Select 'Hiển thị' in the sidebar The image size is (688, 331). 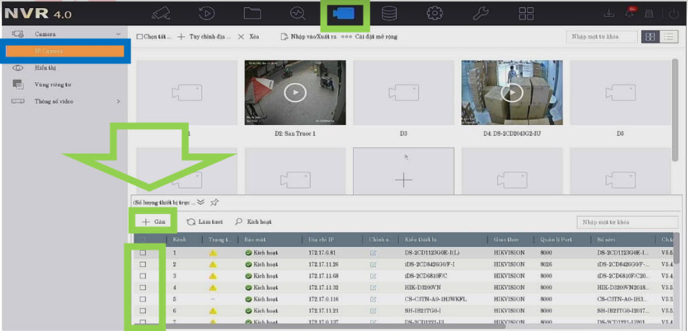[46, 68]
